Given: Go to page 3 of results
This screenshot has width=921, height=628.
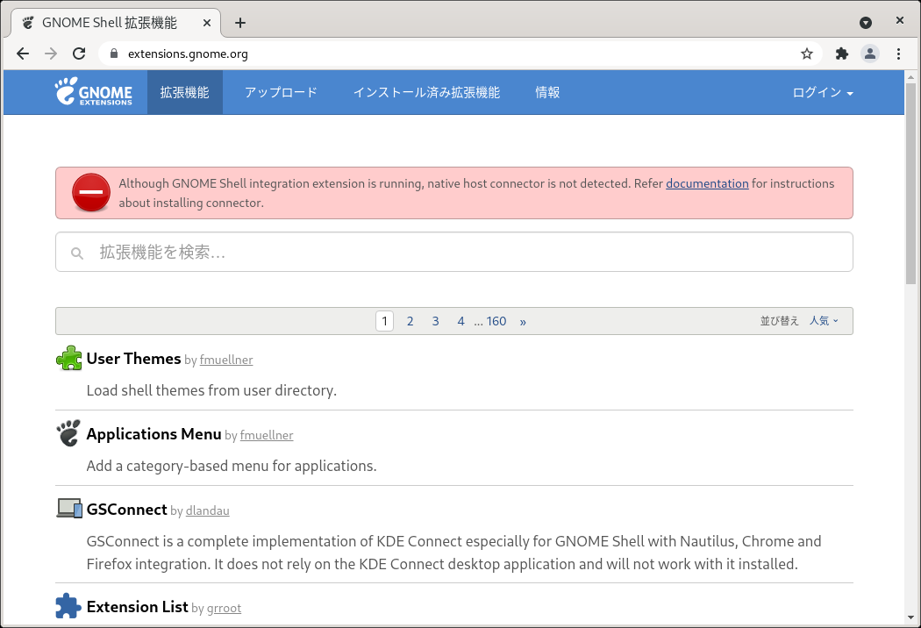Looking at the screenshot, I should coord(435,321).
